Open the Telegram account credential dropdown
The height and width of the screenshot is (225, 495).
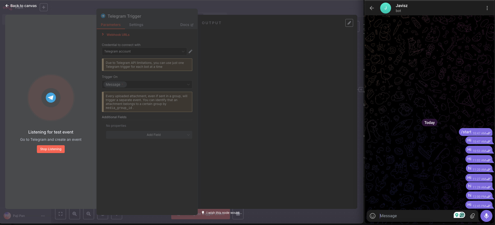[x=144, y=51]
